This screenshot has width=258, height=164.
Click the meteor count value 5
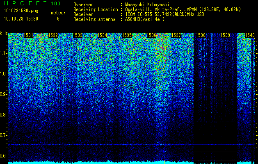[x=58, y=19]
